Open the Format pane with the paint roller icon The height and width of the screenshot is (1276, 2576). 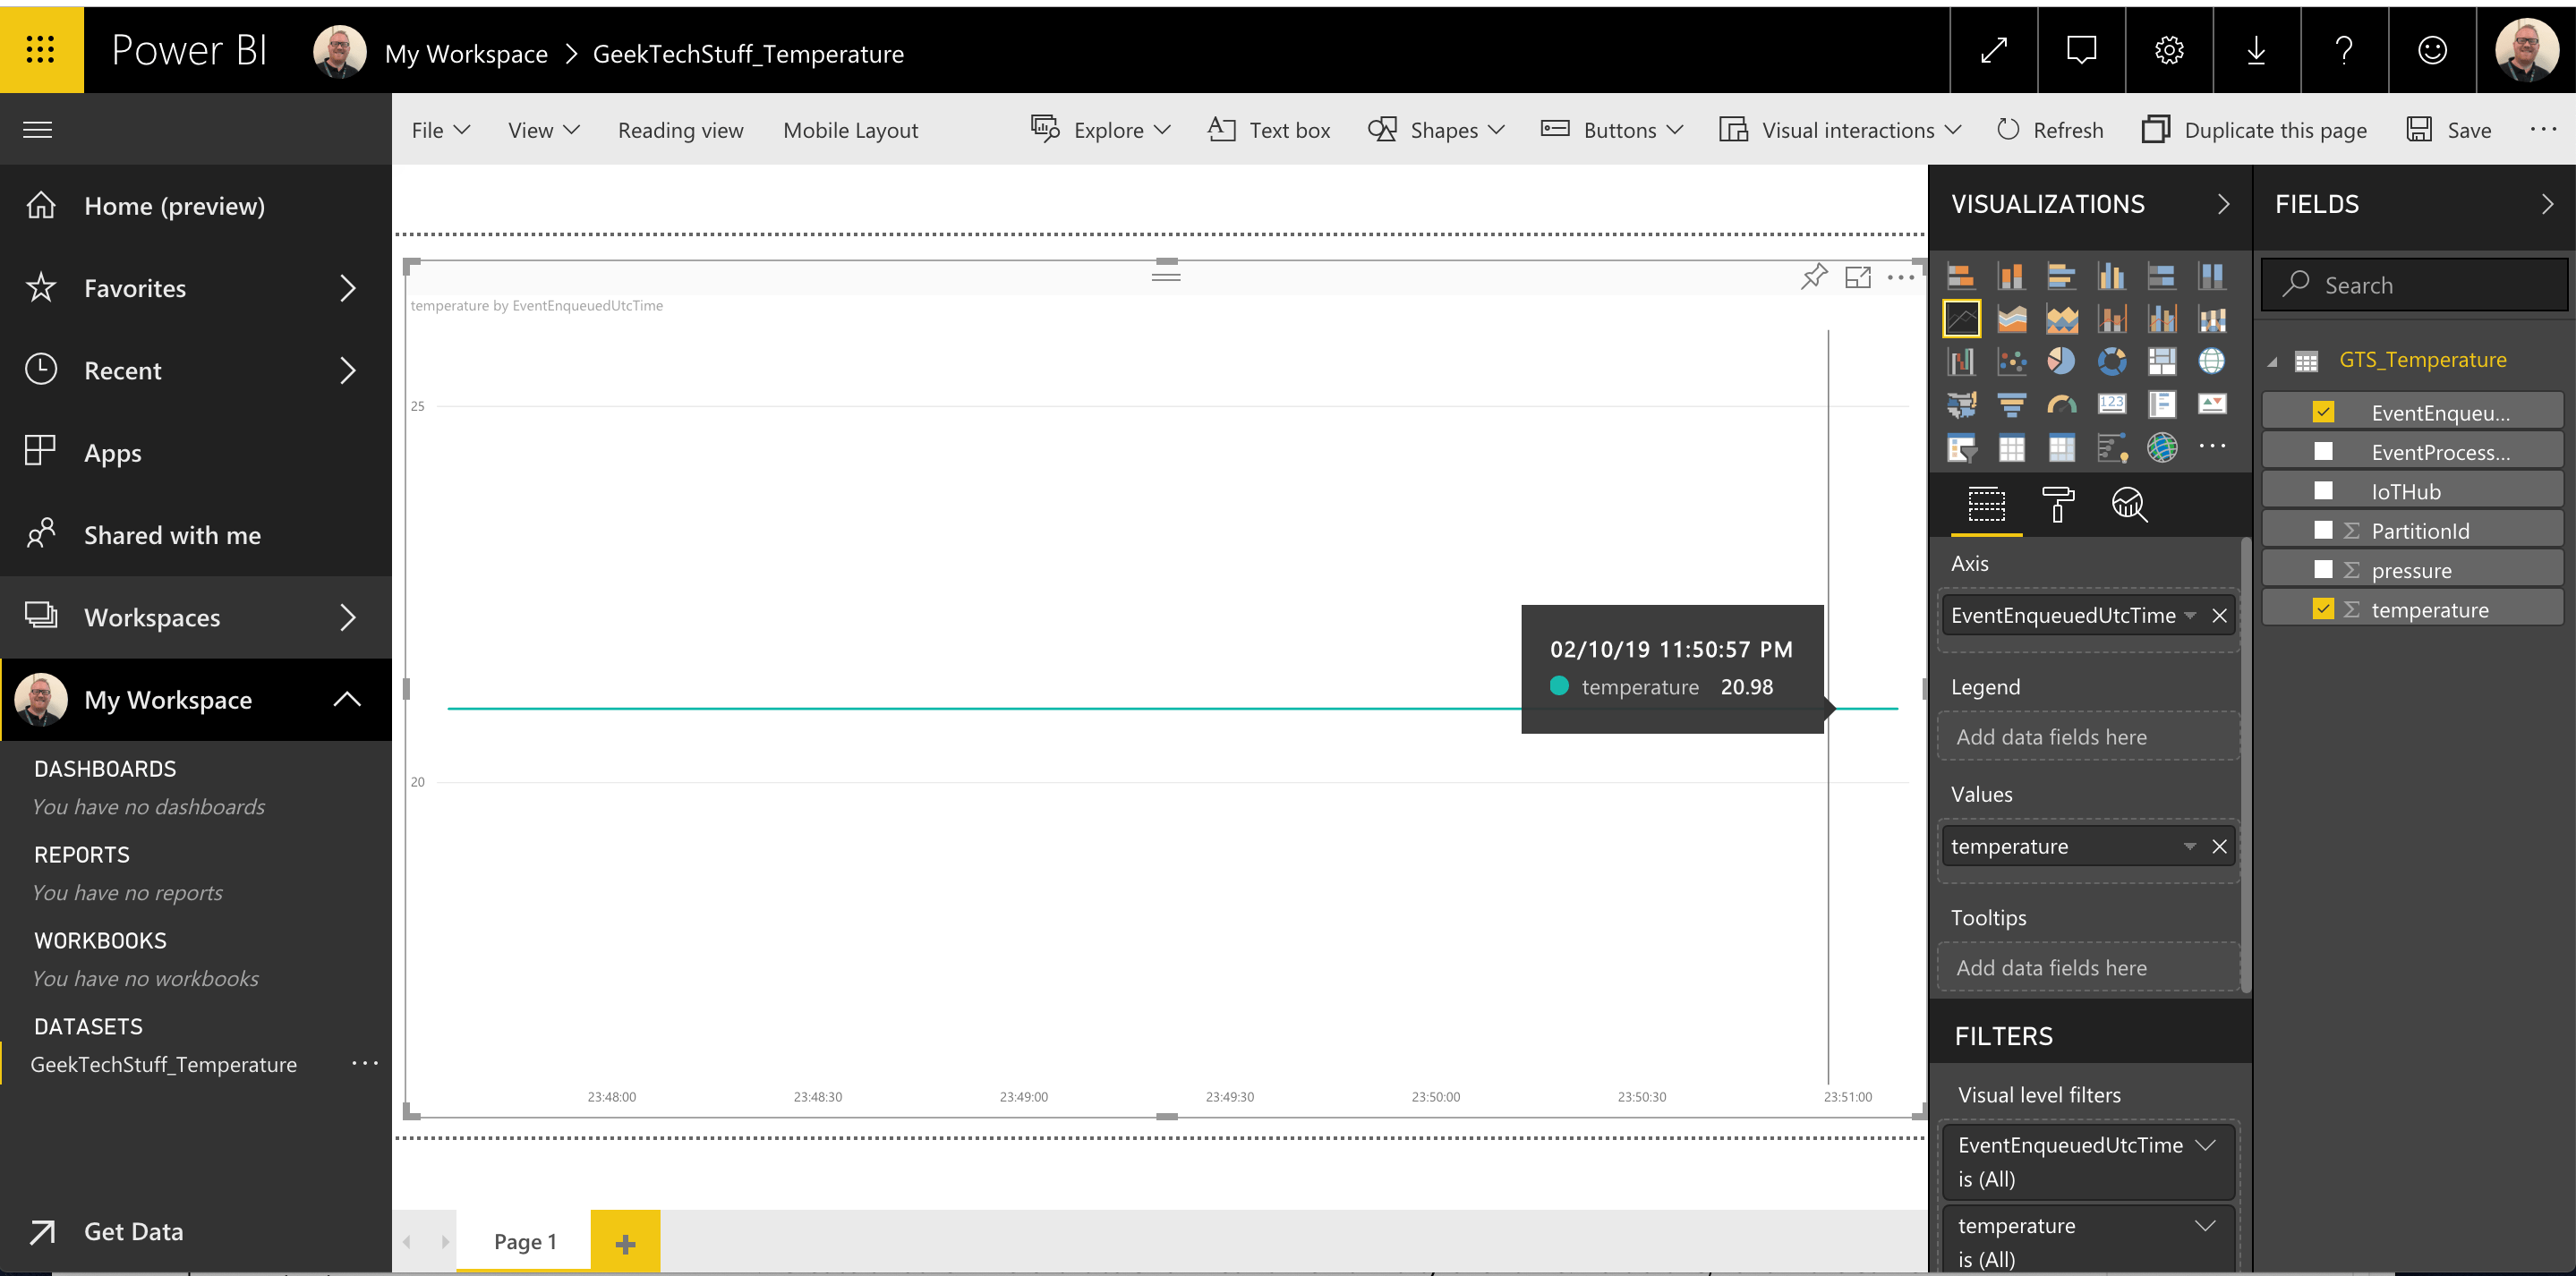2056,505
